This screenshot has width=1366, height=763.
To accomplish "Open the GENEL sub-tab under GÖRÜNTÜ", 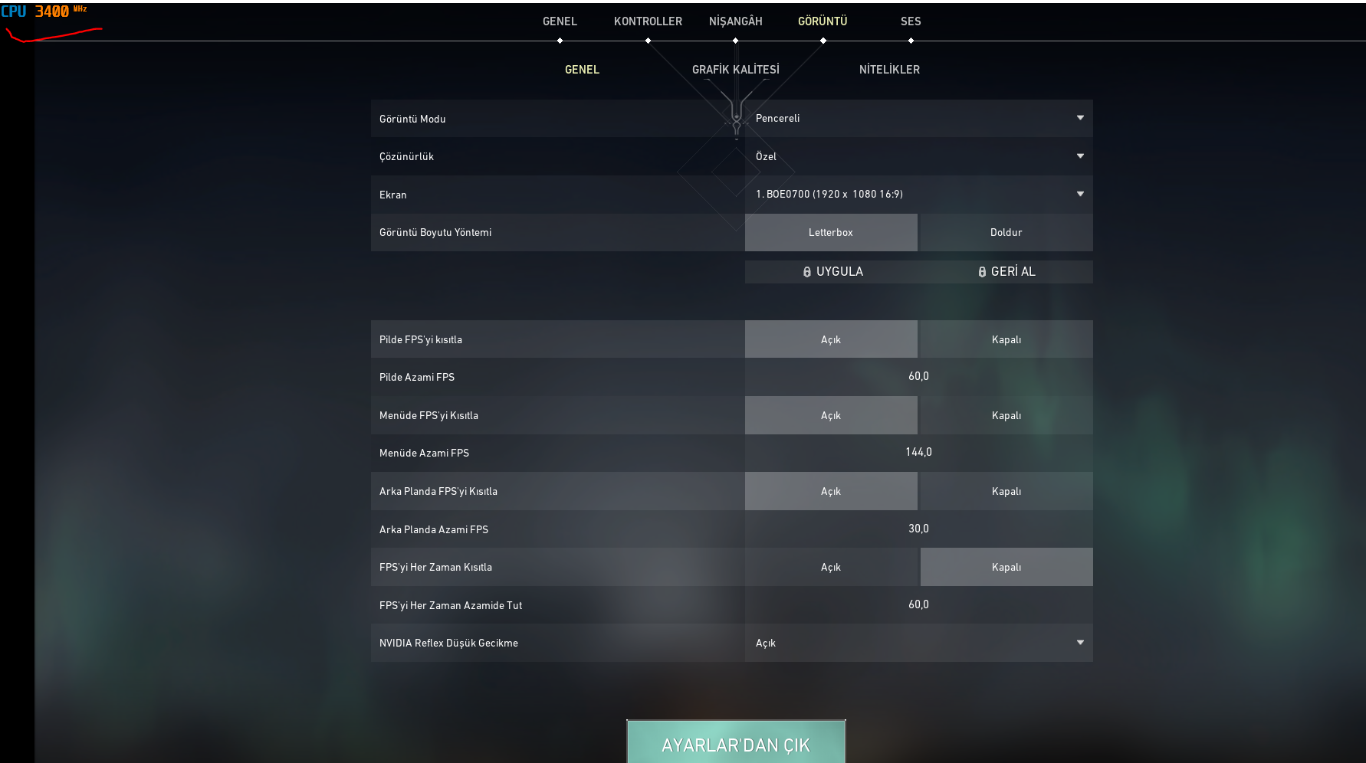I will [x=582, y=70].
